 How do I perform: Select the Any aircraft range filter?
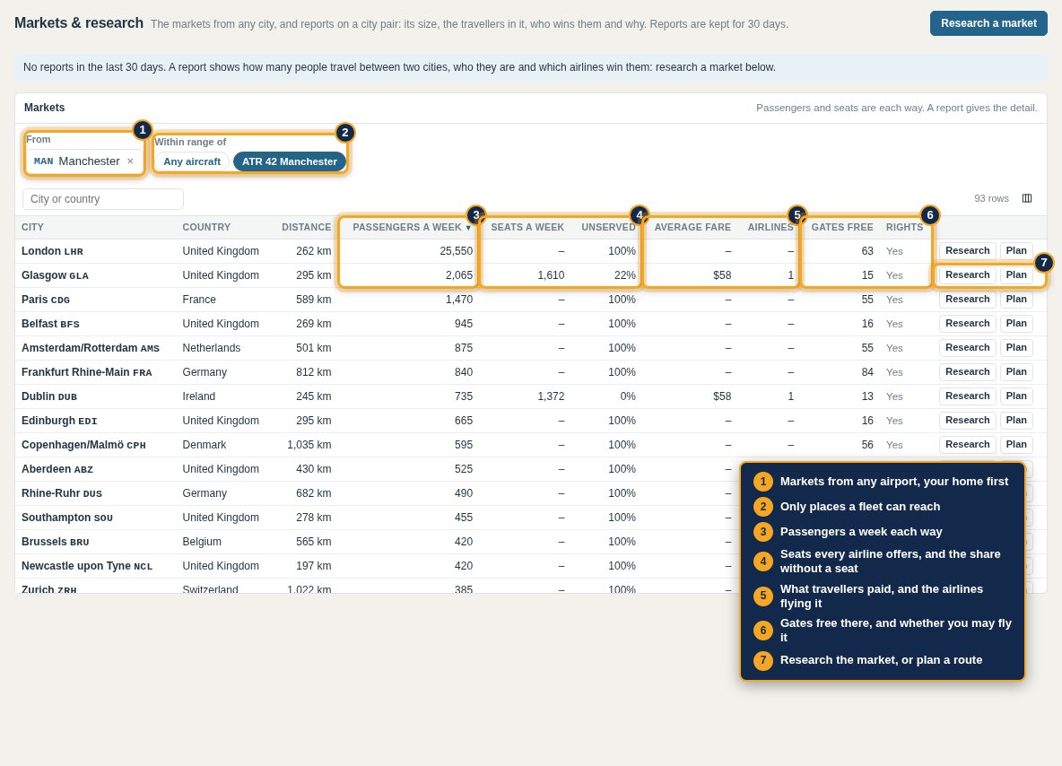point(192,161)
